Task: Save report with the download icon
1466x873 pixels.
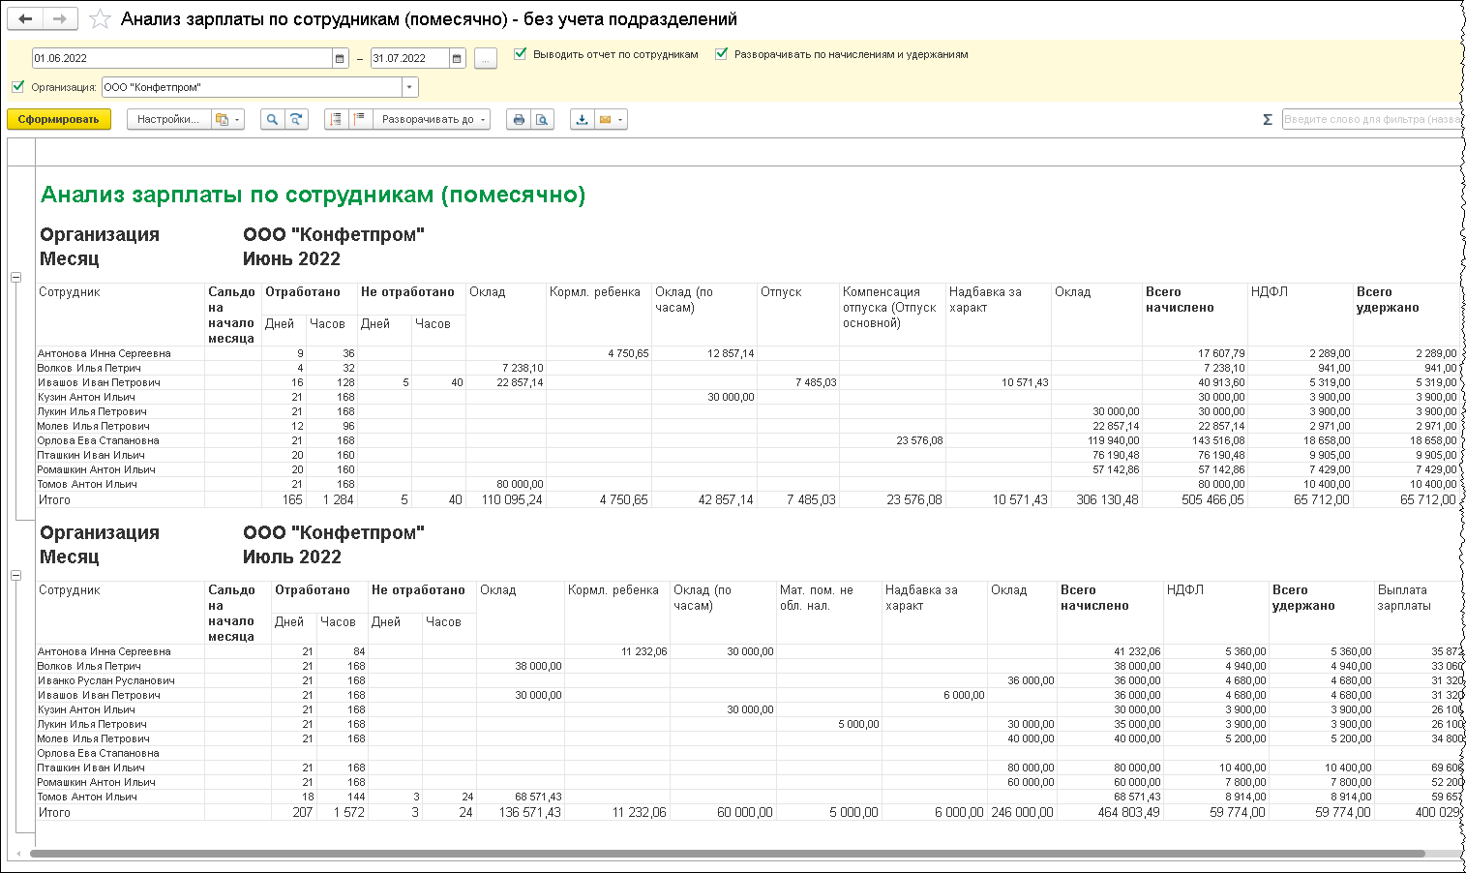Action: pyautogui.click(x=582, y=119)
